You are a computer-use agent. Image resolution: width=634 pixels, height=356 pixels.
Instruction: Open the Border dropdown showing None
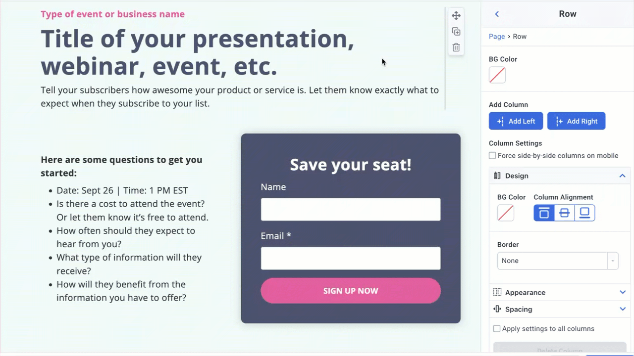coord(558,261)
